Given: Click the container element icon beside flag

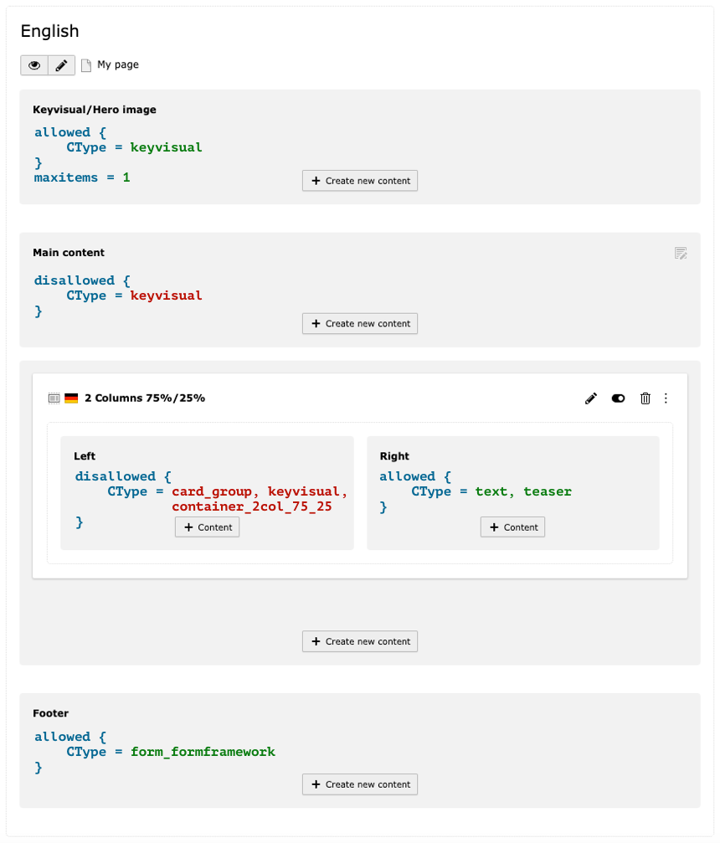Looking at the screenshot, I should pos(54,398).
